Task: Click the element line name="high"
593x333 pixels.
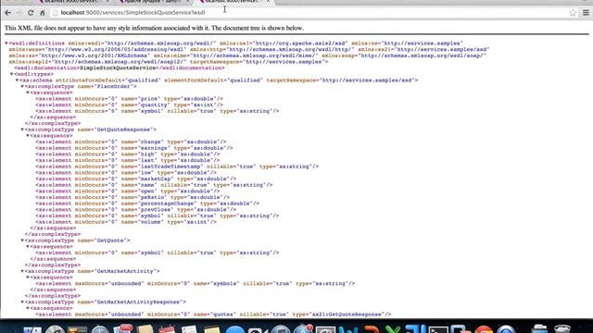Action: pyautogui.click(x=128, y=154)
